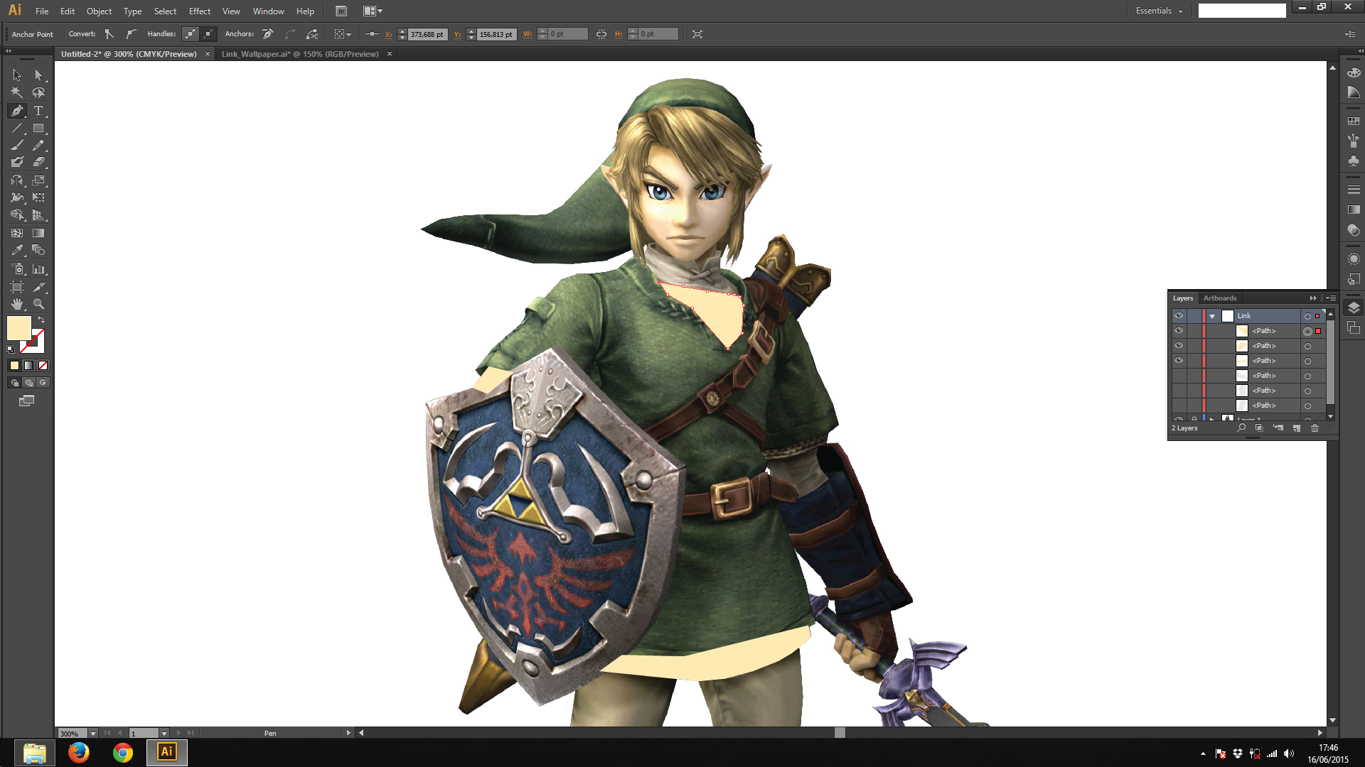Create a new layer in Layers panel
The width and height of the screenshot is (1365, 767).
coord(1296,428)
